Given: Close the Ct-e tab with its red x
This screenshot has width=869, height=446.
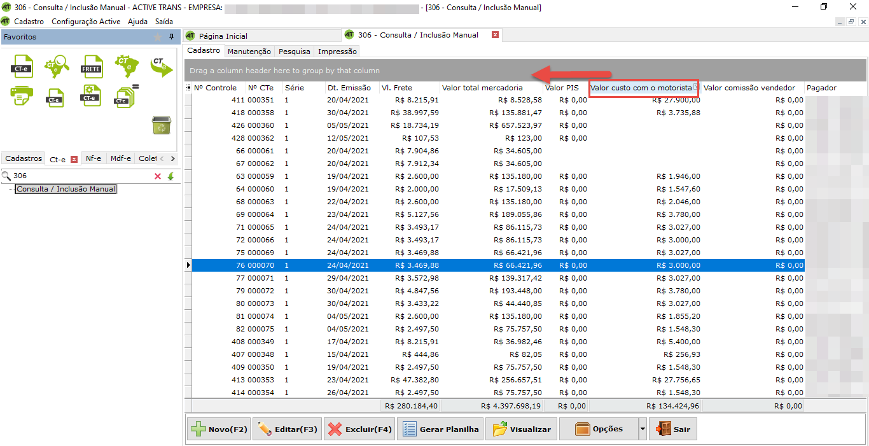Looking at the screenshot, I should [74, 159].
